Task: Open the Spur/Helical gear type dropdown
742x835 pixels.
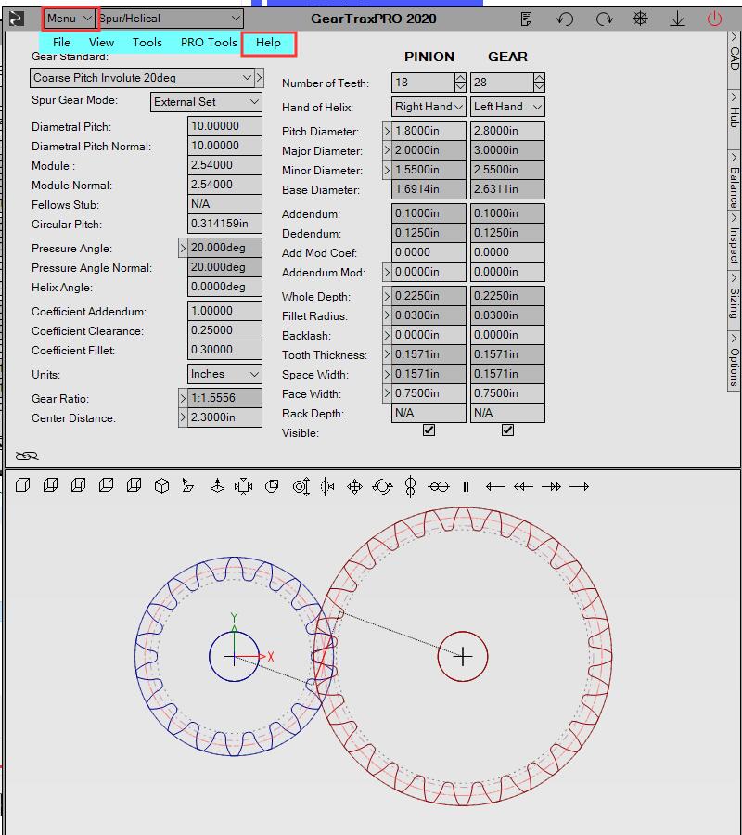Action: [x=171, y=19]
